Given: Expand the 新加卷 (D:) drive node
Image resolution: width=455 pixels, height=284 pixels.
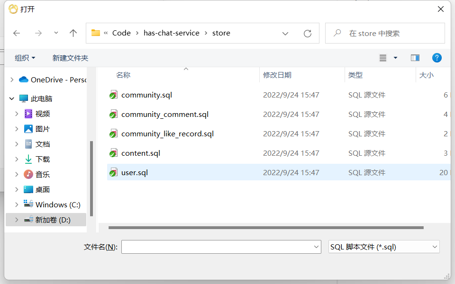Looking at the screenshot, I should click(x=17, y=220).
